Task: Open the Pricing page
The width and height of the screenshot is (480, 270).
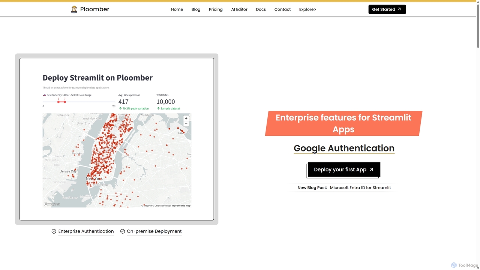Action: coord(216,9)
